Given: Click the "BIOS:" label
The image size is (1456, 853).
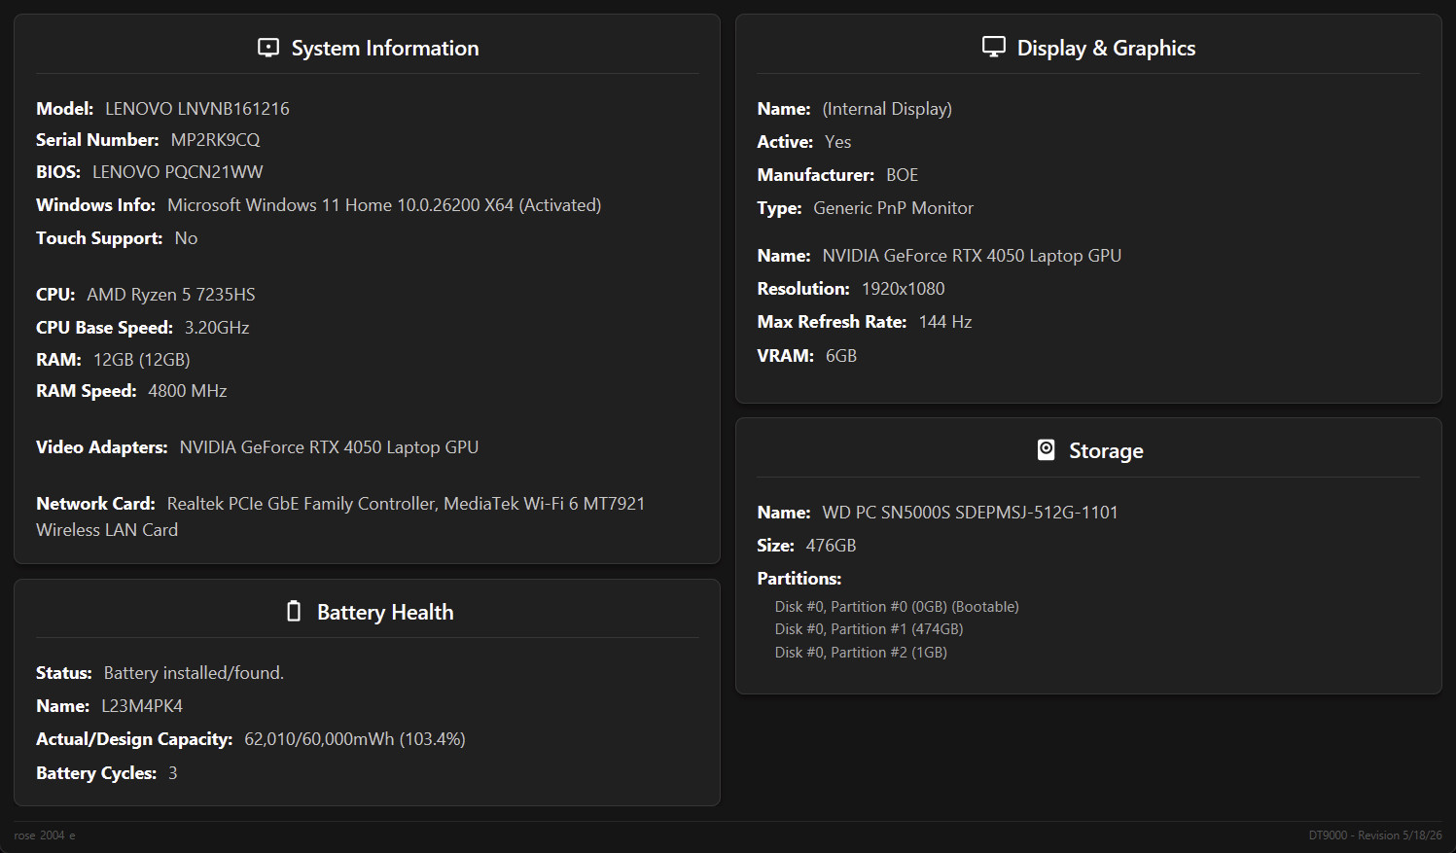Looking at the screenshot, I should 58,172.
